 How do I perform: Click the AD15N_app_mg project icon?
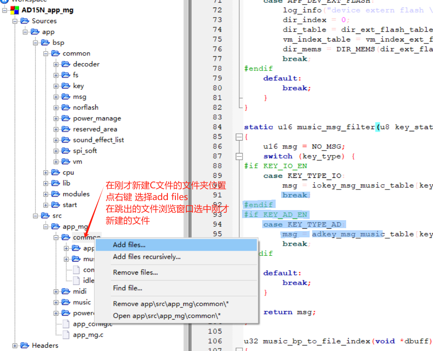point(14,10)
